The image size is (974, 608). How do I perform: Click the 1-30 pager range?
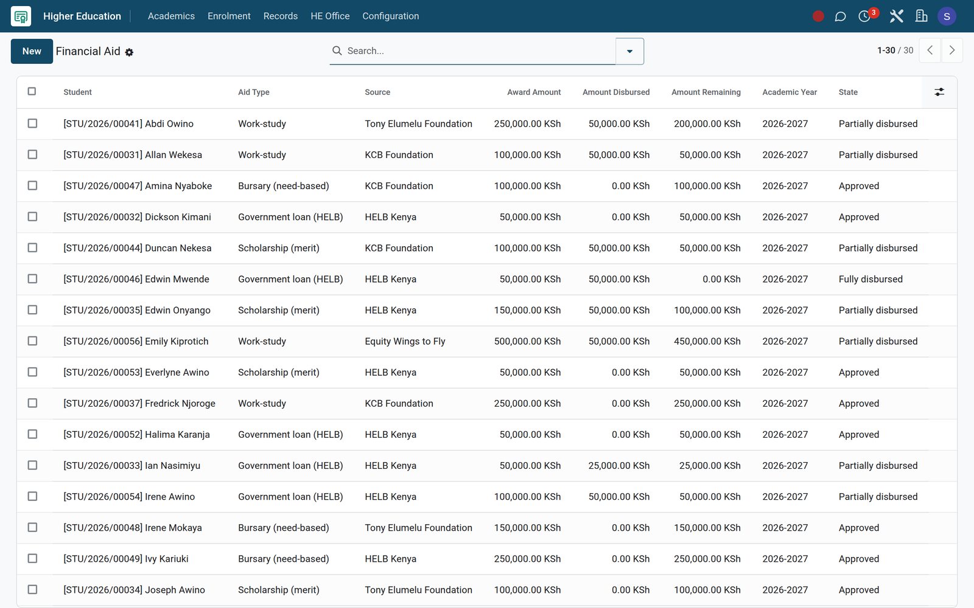(x=886, y=50)
